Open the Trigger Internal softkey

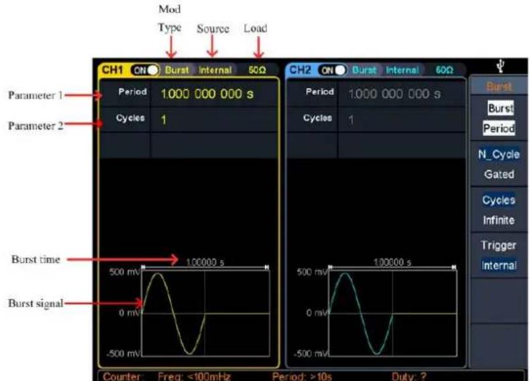pos(499,255)
